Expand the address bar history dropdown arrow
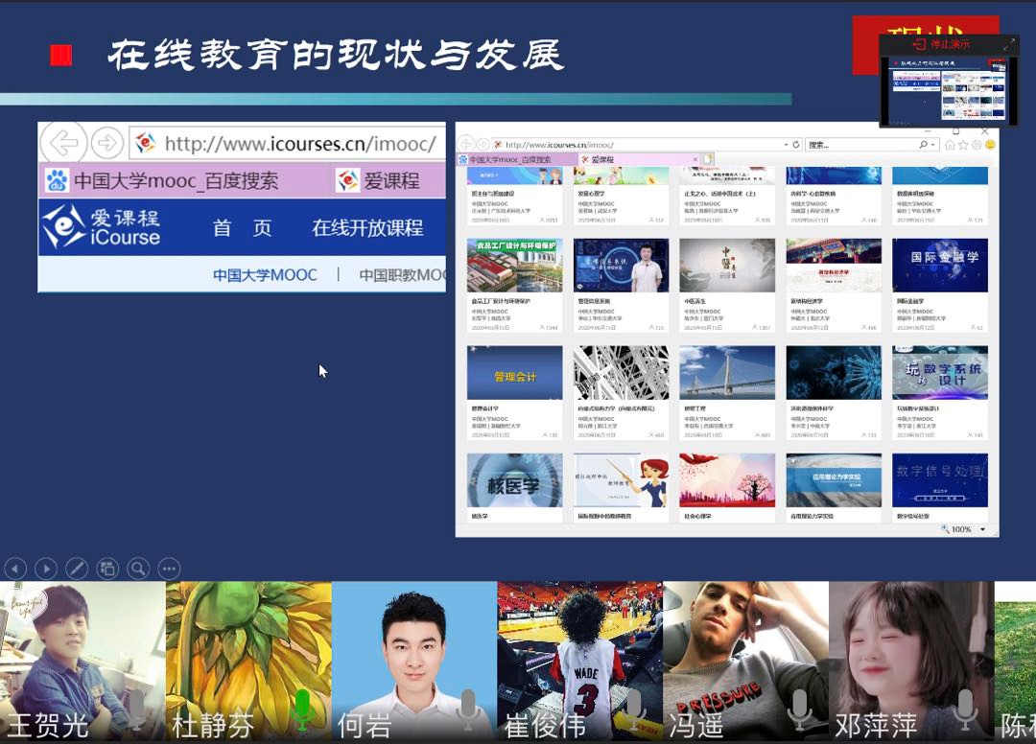This screenshot has width=1036, height=744. [x=787, y=145]
